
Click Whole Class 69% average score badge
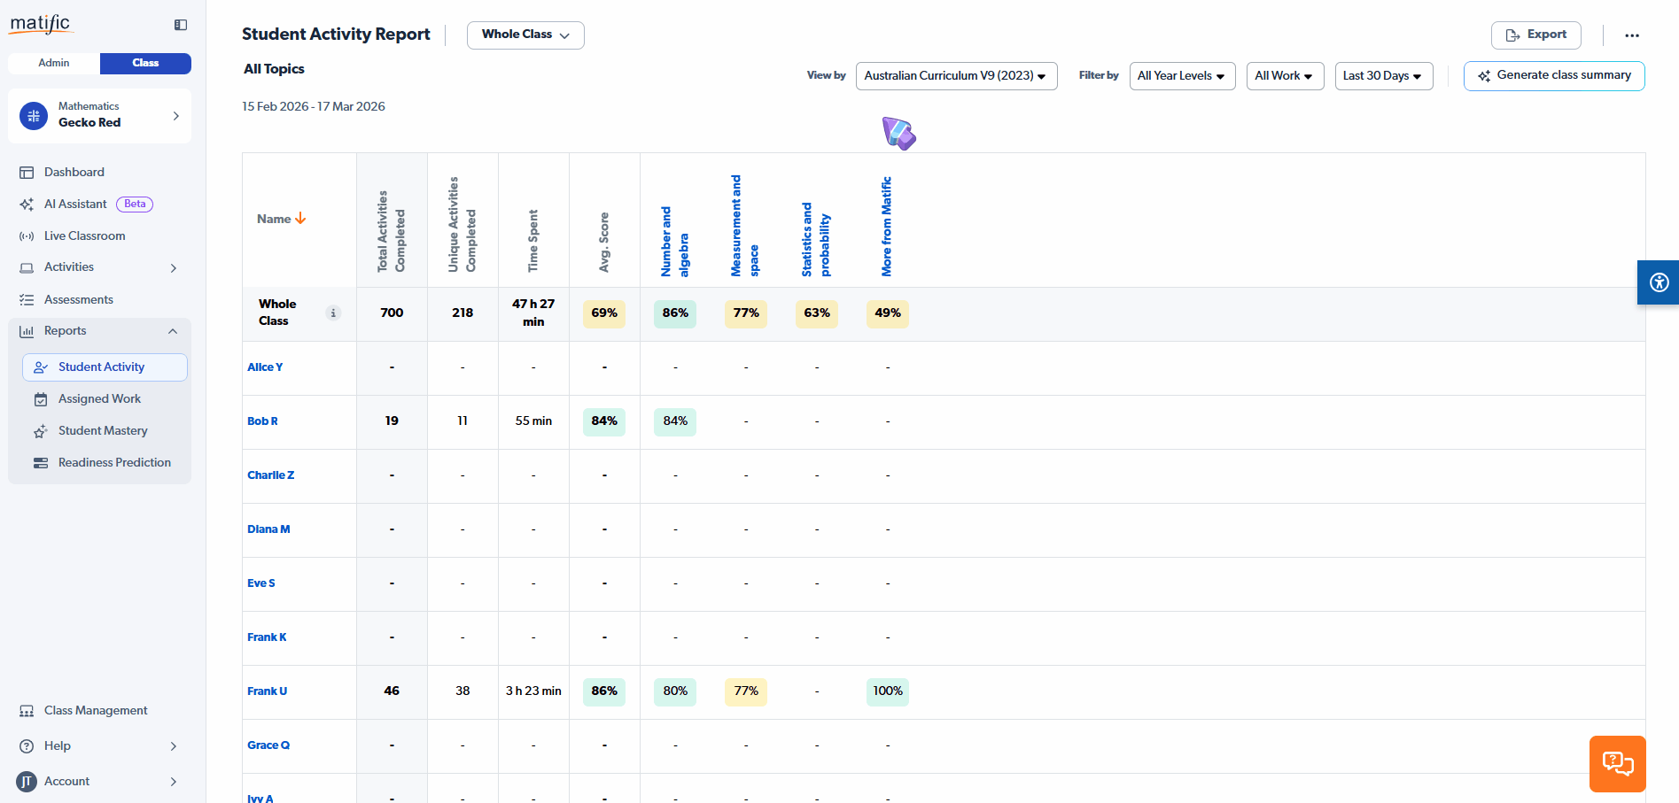pos(604,313)
